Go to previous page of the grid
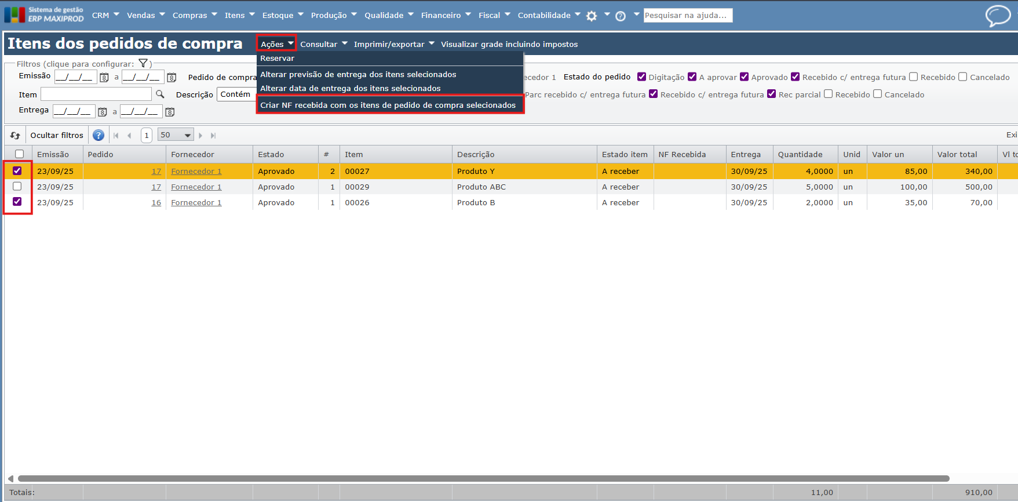 (x=129, y=135)
